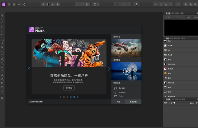Switch to the 图层 layers tab

[x=171, y=38]
